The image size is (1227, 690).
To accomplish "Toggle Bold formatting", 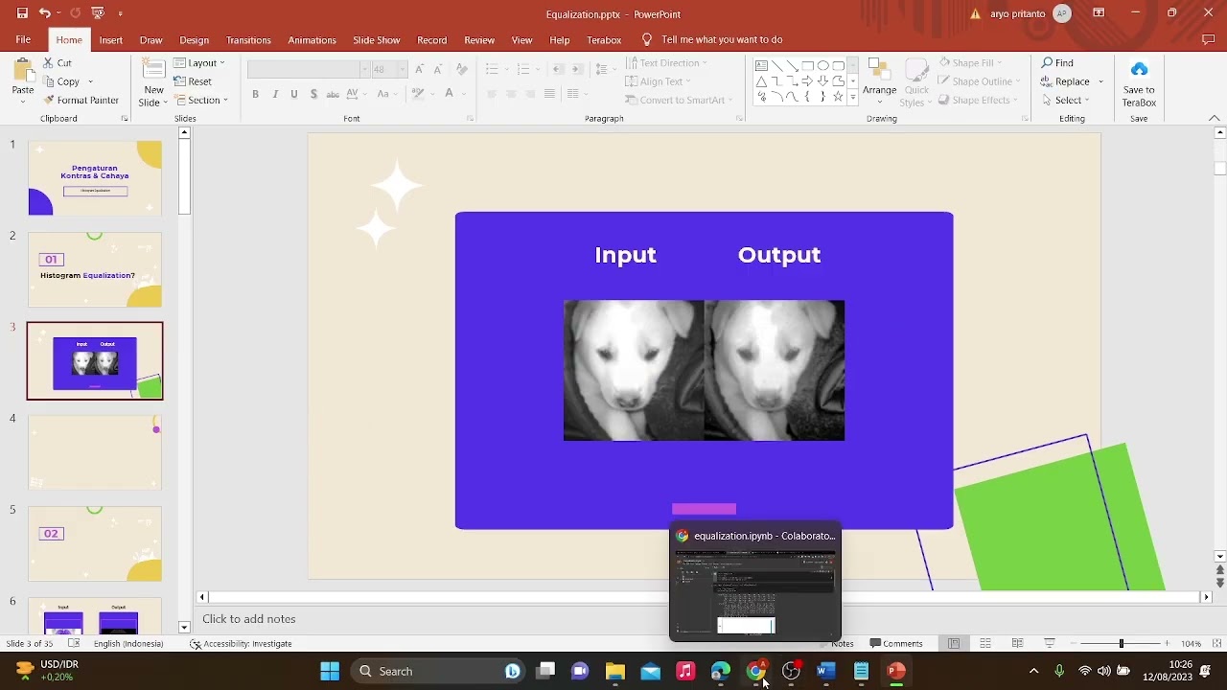I will point(255,94).
